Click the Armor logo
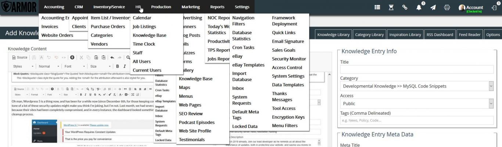 (19, 7)
